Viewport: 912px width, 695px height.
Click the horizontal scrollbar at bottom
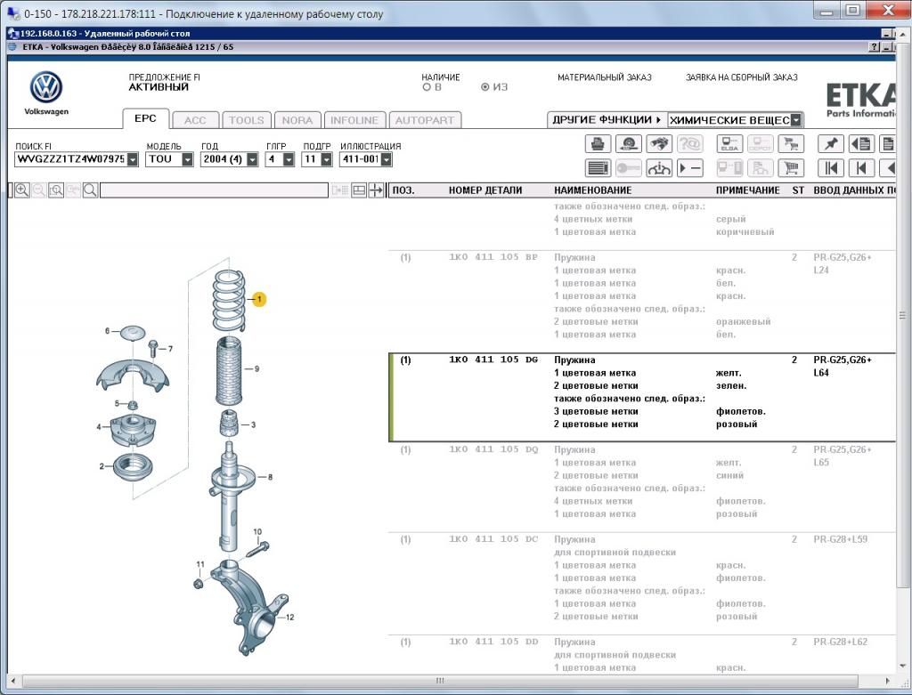[x=440, y=681]
